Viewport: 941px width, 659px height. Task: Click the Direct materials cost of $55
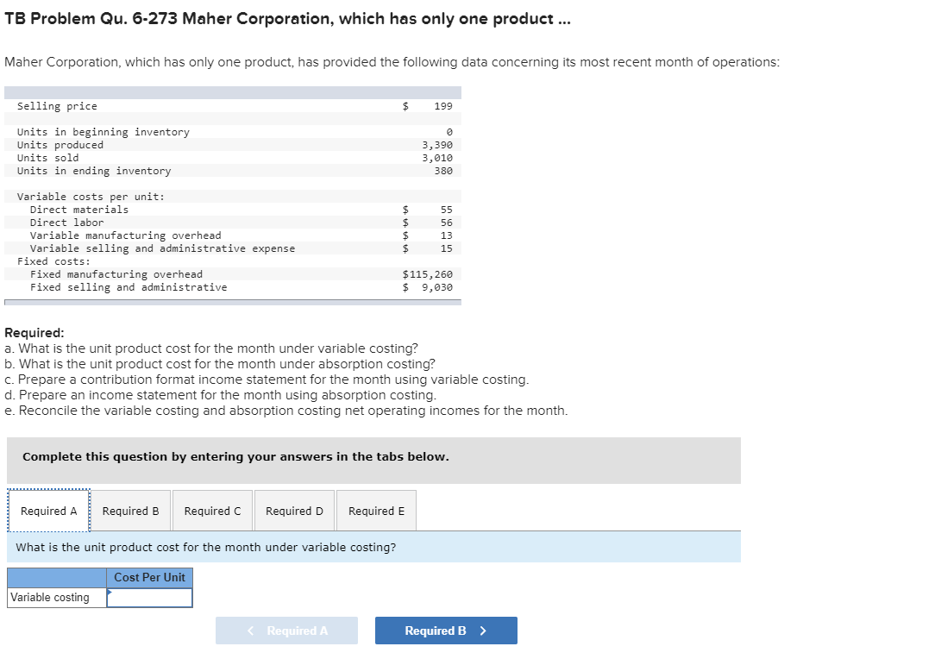pos(444,209)
